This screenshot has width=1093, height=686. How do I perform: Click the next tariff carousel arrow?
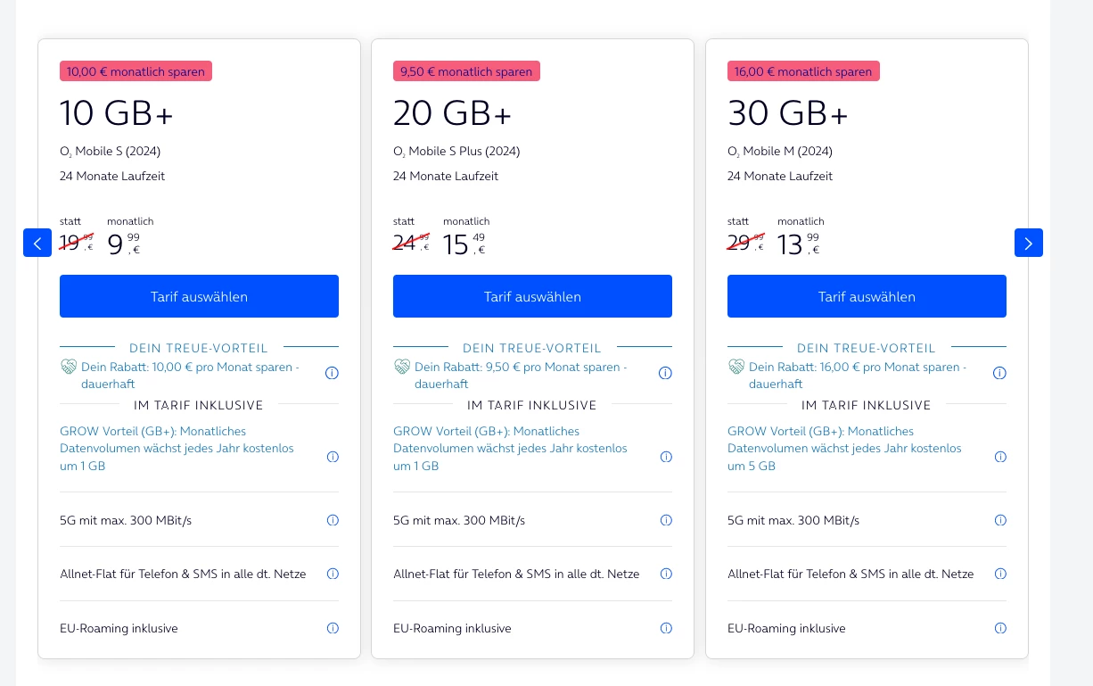click(x=1028, y=243)
